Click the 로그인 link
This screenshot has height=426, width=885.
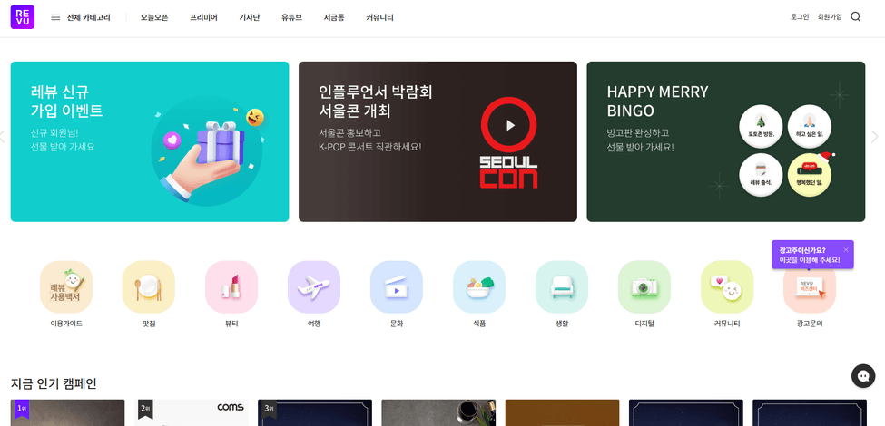(800, 17)
